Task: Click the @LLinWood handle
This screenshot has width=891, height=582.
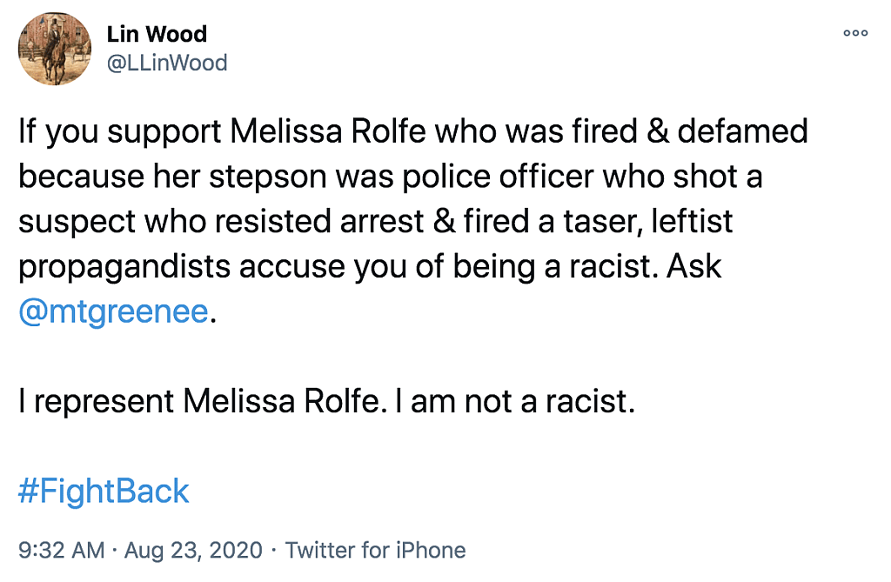Action: 166,63
